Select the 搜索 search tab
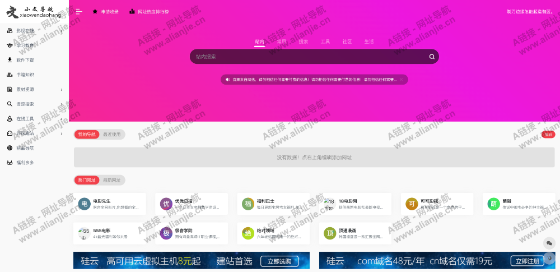Viewport: 560px width, 272px height. coord(303,42)
